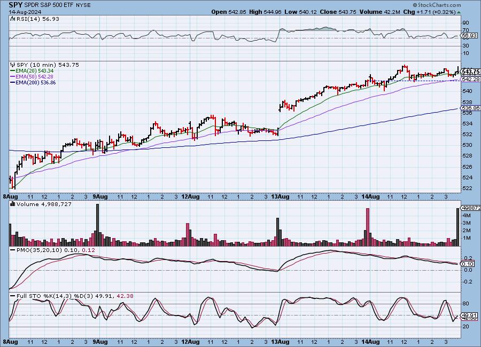Click the tall red volume bar at 14Aug open
The height and width of the screenshot is (347, 481).
coord(368,227)
